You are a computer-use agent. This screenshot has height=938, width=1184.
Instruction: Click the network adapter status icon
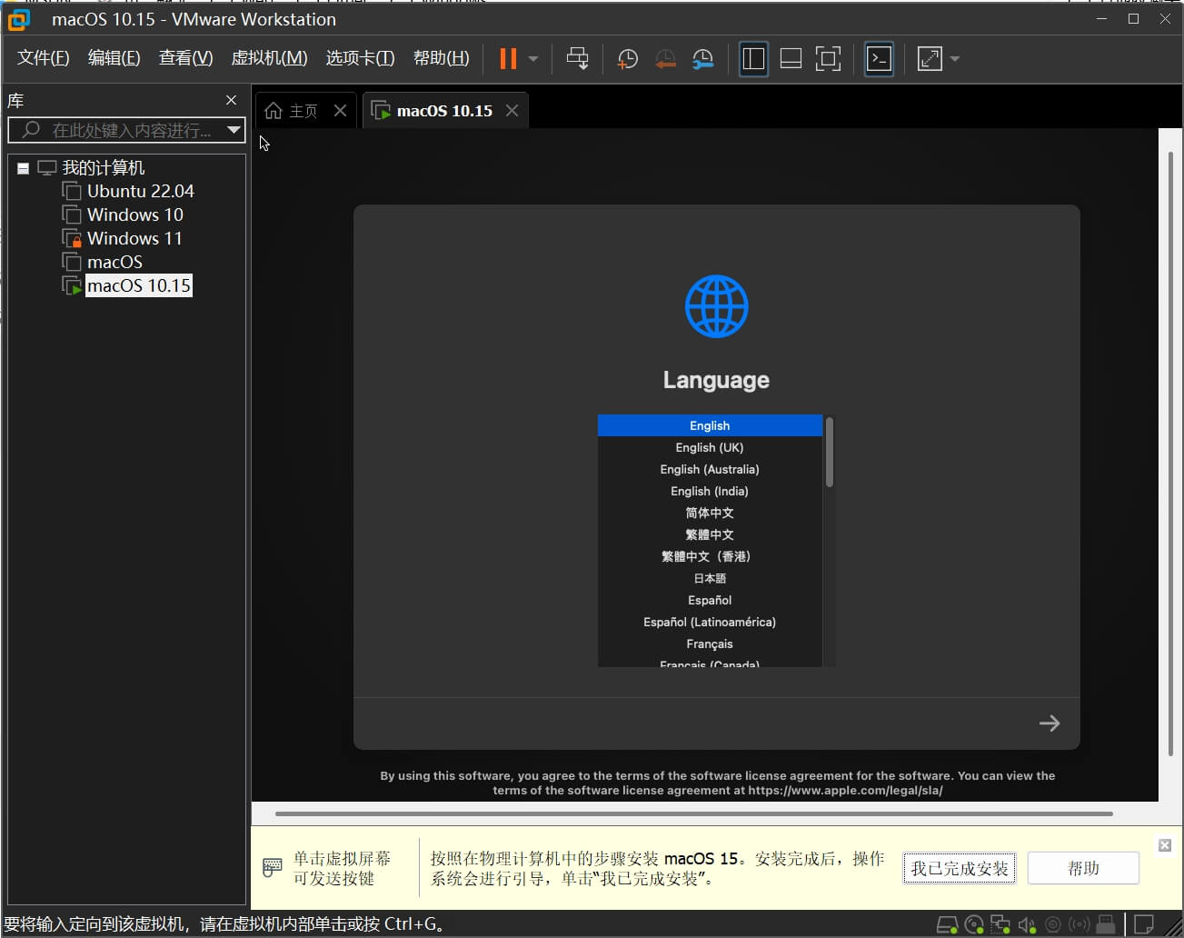pos(1000,925)
